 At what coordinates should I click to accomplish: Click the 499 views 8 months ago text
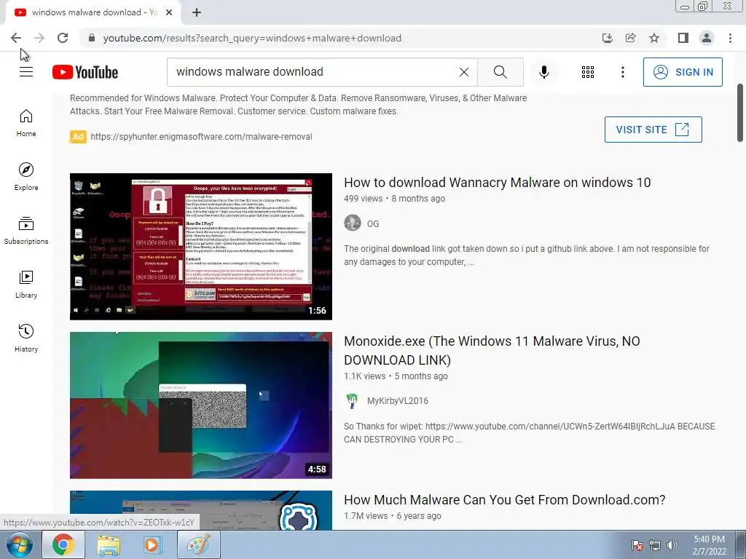394,199
